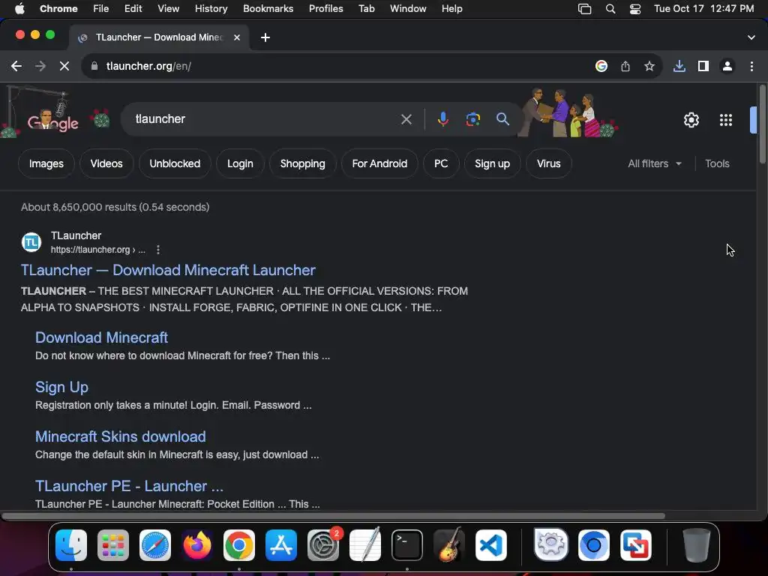Click the Google doodle logo
The height and width of the screenshot is (576, 768).
[x=53, y=120]
